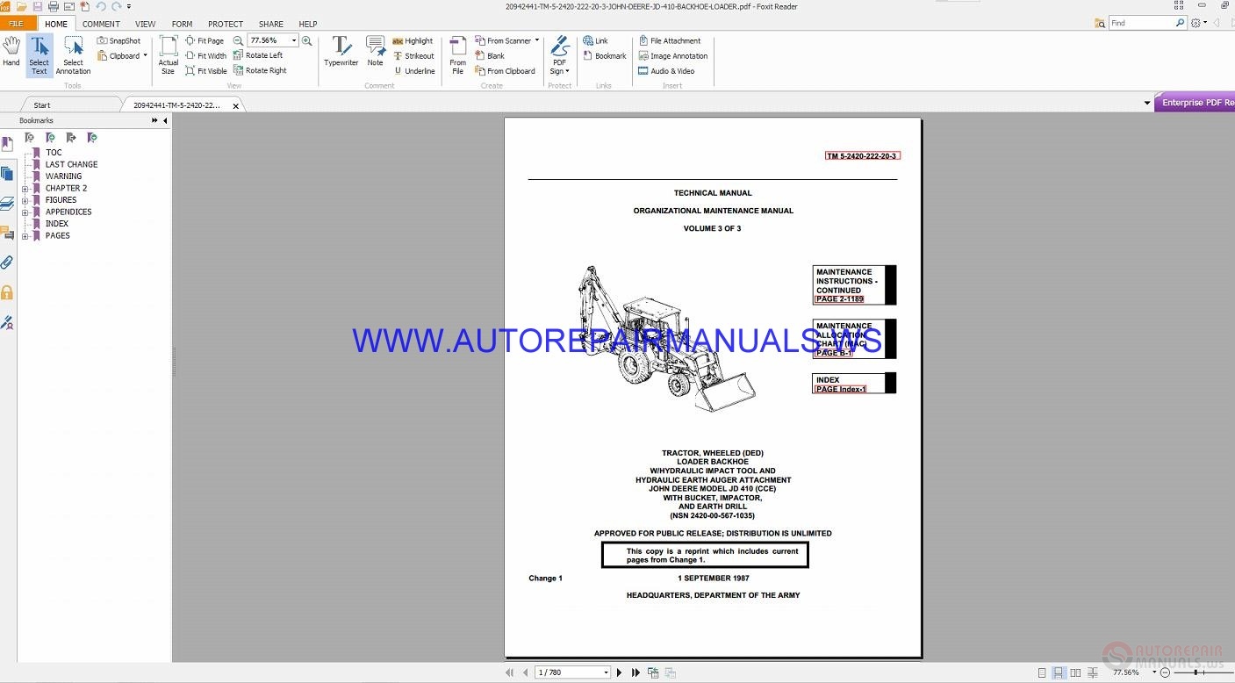Apply the Highlight markup tool
Viewport: 1235px width, 683px height.
coord(413,40)
